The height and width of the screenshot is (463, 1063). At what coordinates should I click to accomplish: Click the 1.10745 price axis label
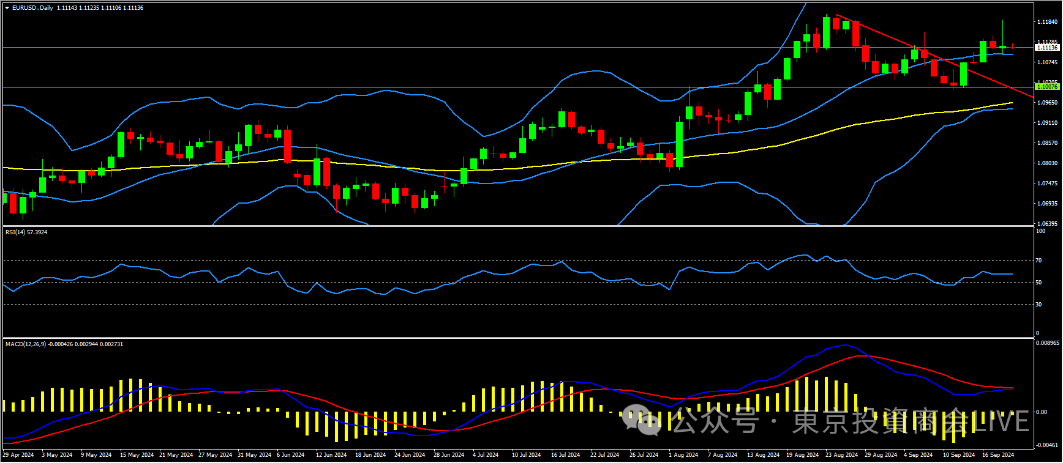(1047, 62)
